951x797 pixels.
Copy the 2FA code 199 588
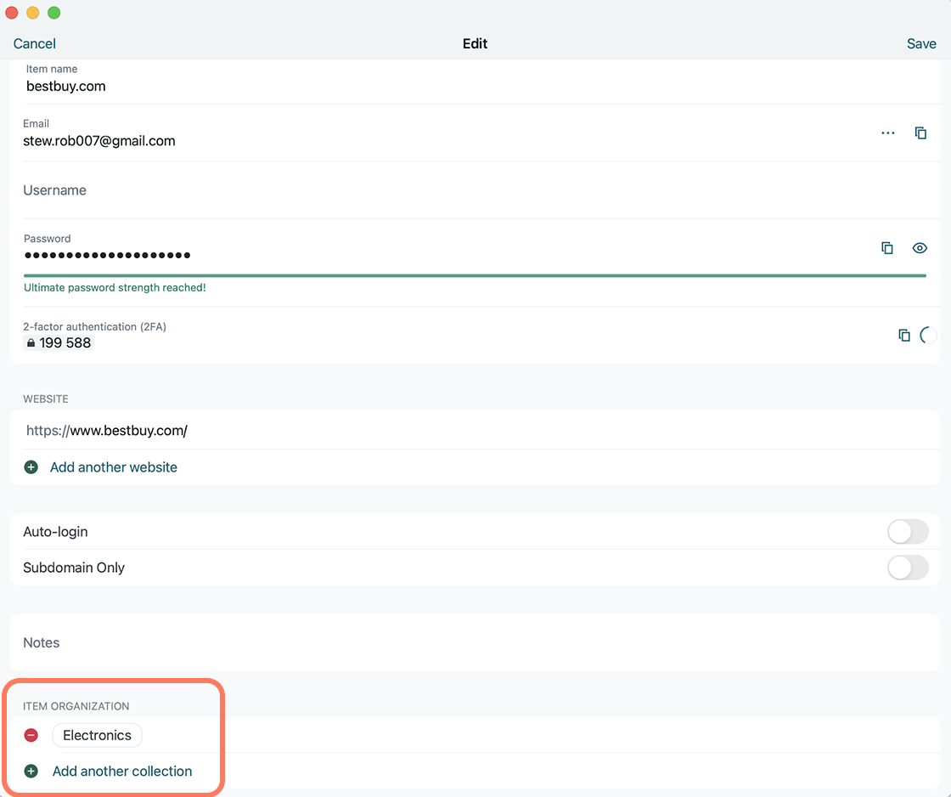(903, 335)
